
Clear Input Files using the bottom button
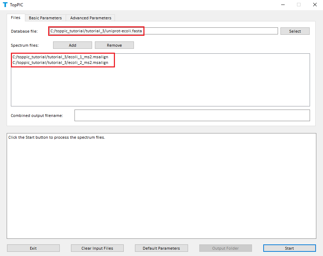coord(97,248)
